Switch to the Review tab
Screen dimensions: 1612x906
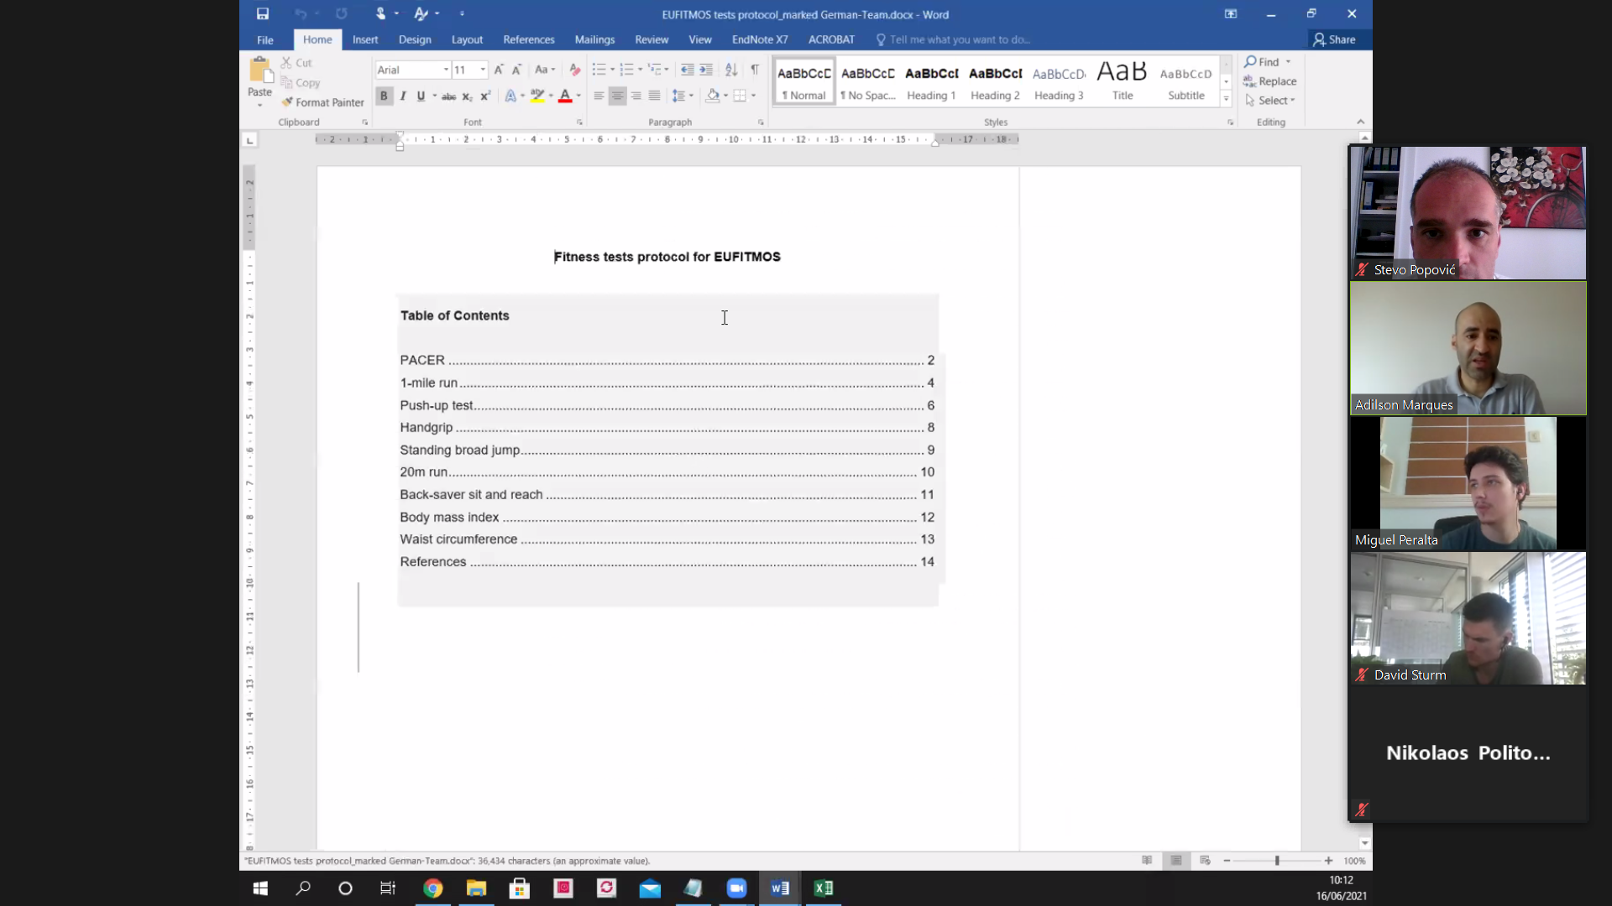tap(652, 39)
